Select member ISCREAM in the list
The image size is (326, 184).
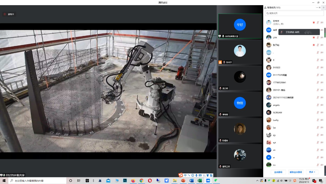click(277, 113)
